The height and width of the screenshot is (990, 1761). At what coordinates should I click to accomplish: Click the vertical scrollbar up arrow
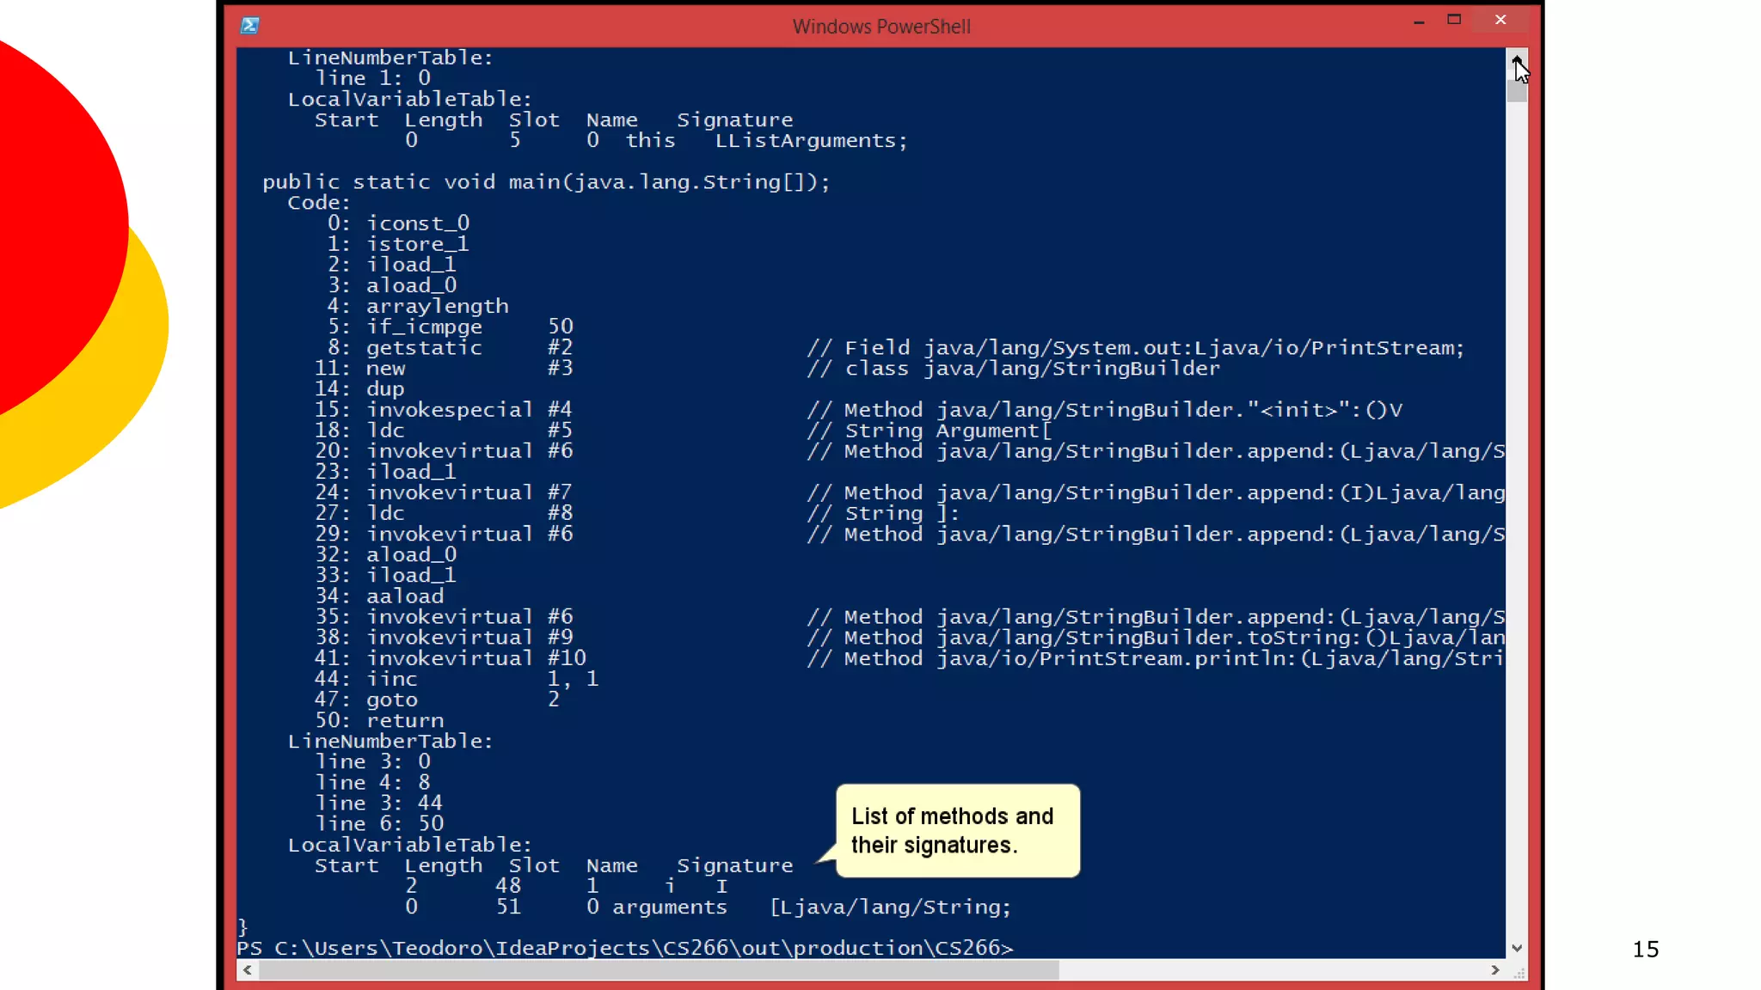tap(1517, 59)
